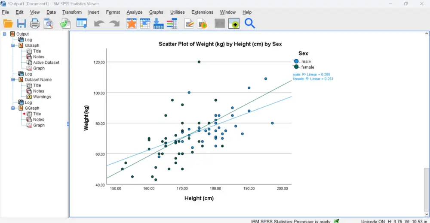Open the Transform menu
Screen dimensions: 430x223
point(72,12)
